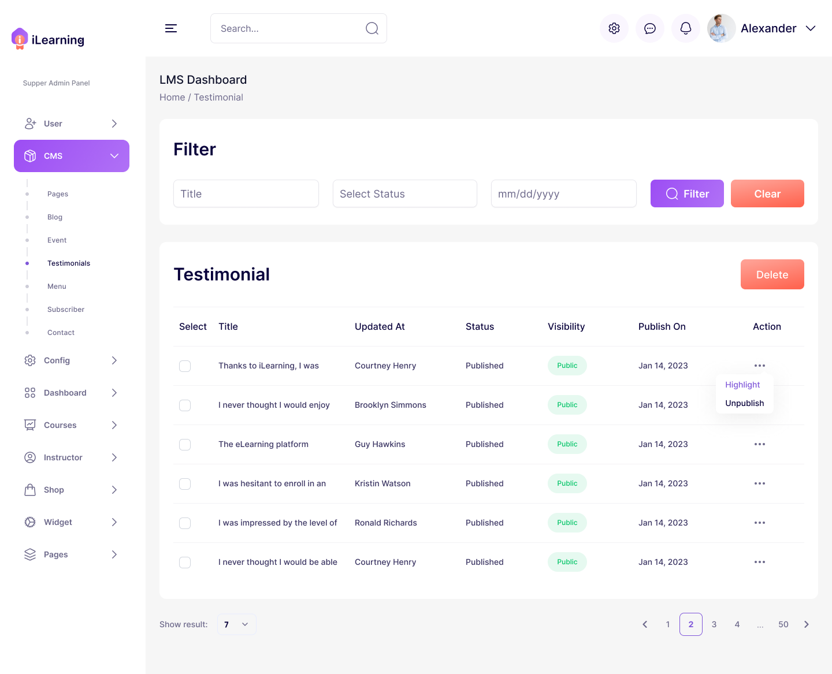Check the 'I never thought I would enjoy' row
The height and width of the screenshot is (674, 832).
point(185,405)
